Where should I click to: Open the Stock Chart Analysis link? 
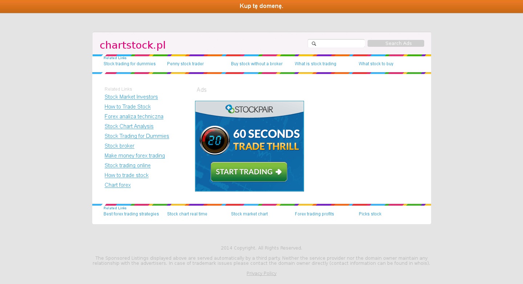(129, 126)
